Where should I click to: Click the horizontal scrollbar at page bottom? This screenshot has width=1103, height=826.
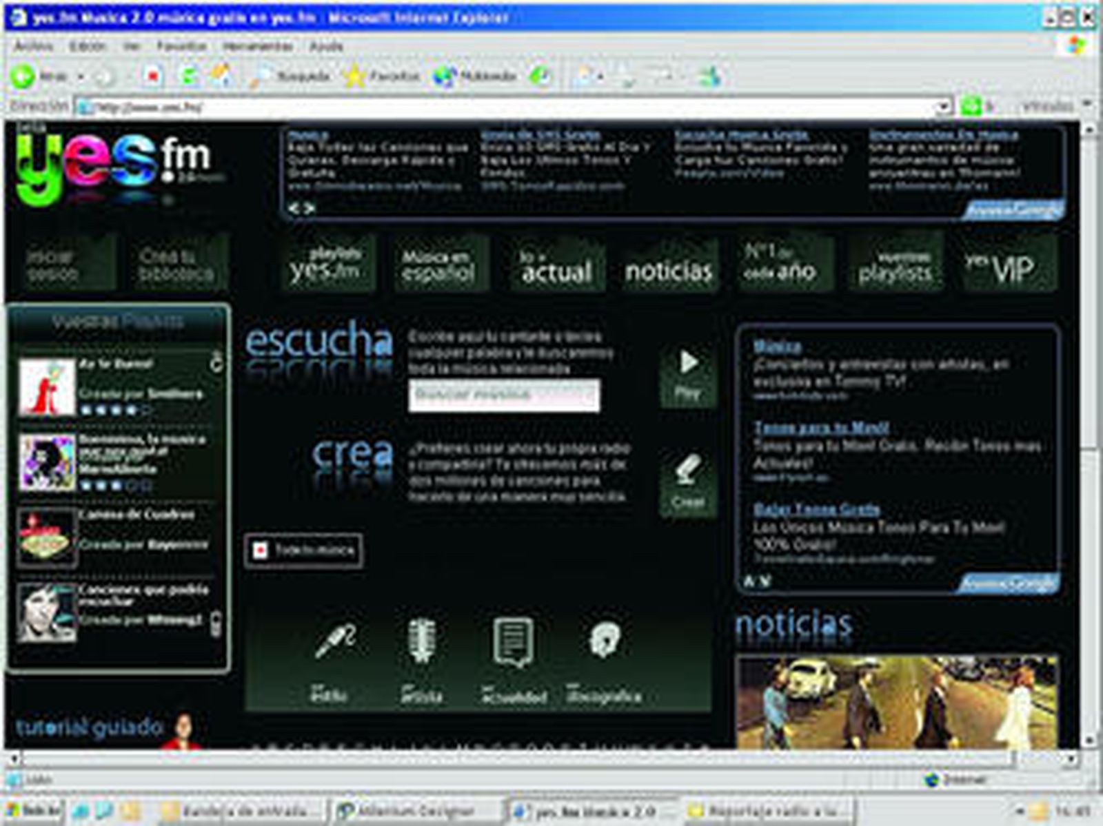[x=517, y=758]
